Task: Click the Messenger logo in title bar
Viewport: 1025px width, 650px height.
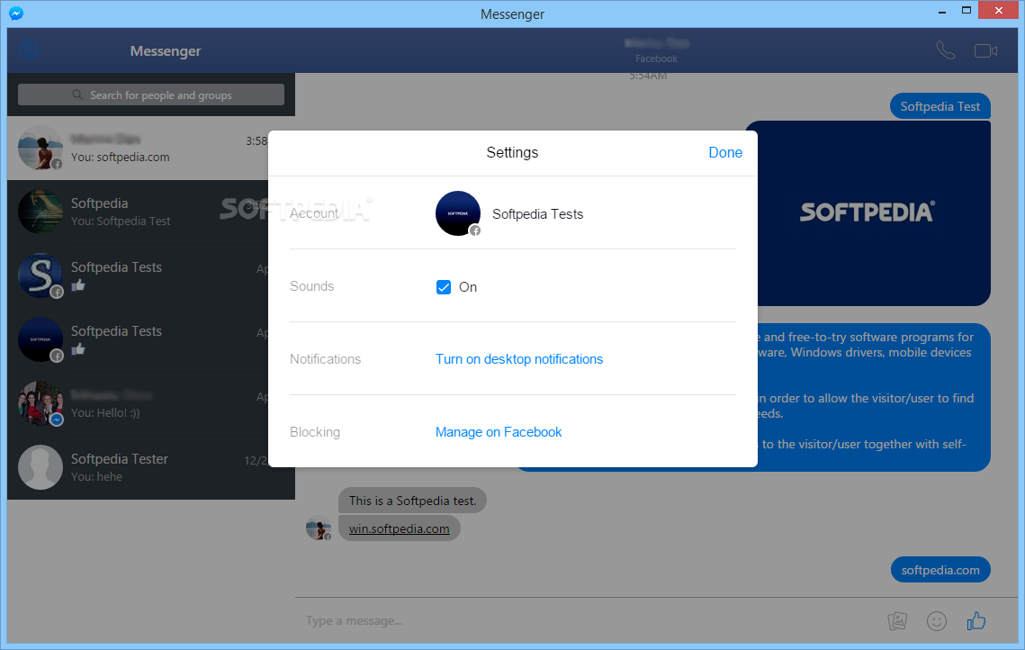Action: tap(16, 14)
